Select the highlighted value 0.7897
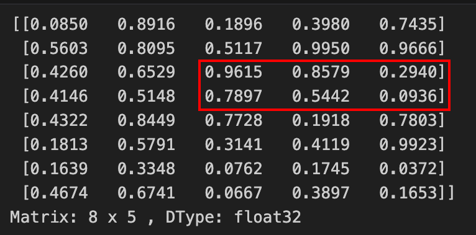Viewport: 476px width, 235px height. coord(233,96)
